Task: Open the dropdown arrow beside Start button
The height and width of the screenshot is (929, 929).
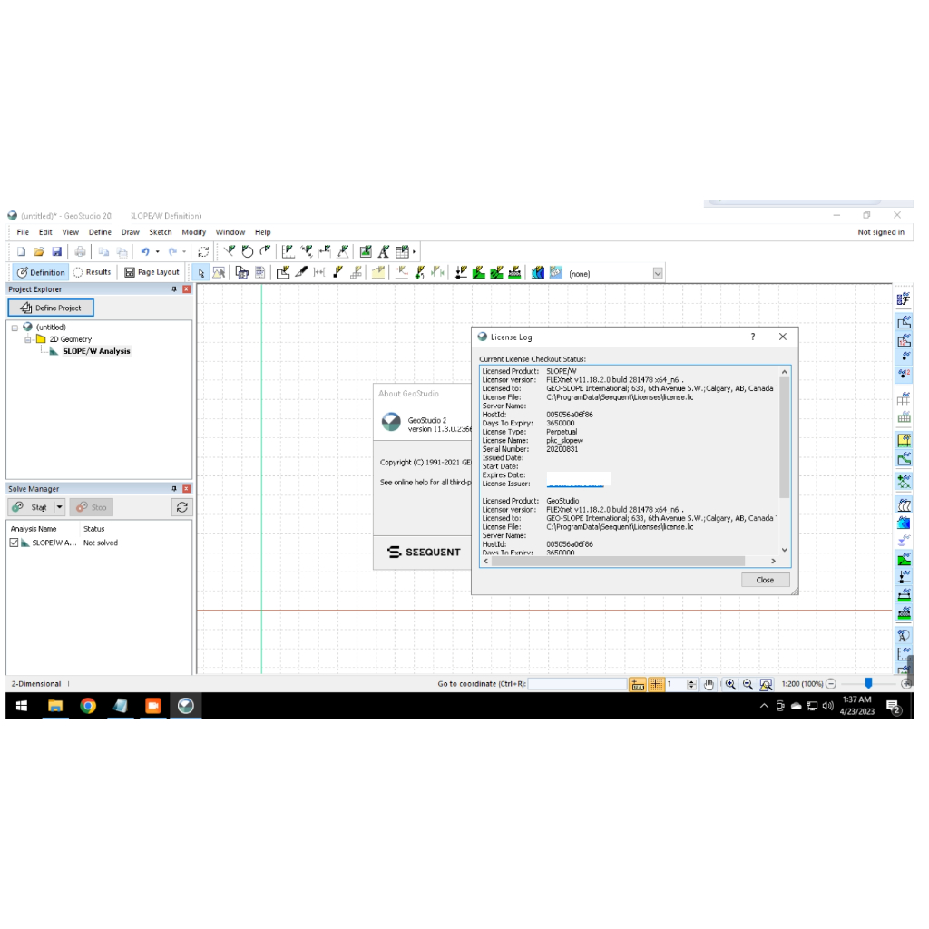Action: tap(59, 507)
